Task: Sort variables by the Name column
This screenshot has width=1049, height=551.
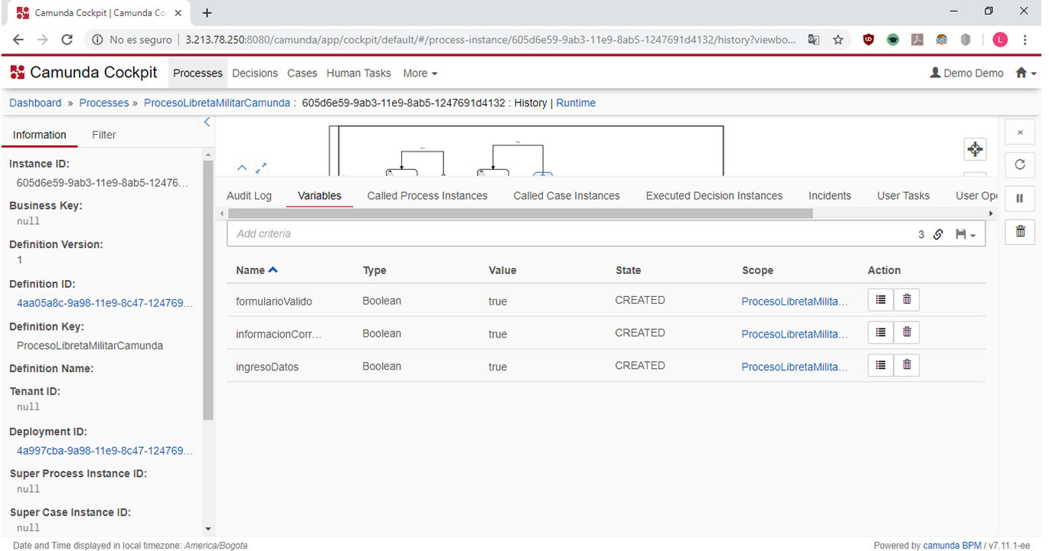Action: tap(257, 270)
